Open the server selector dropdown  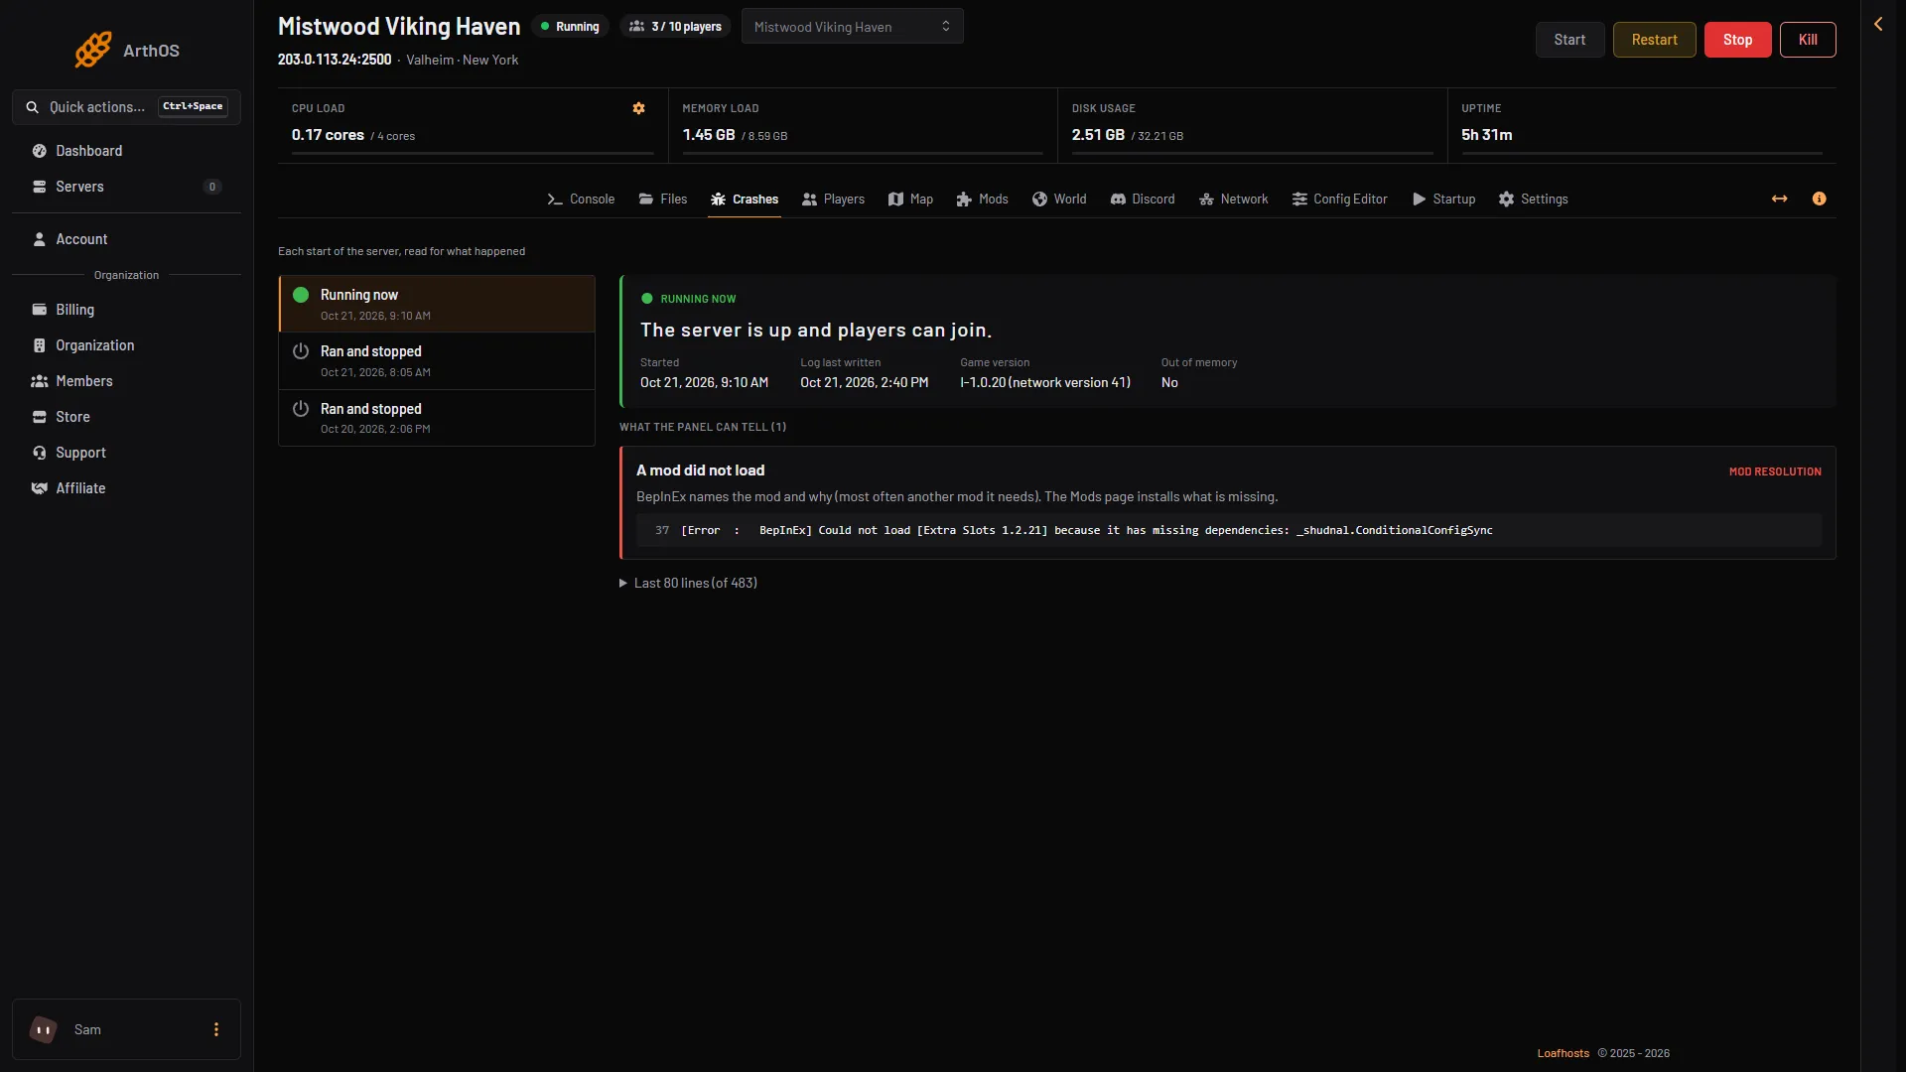click(x=852, y=27)
